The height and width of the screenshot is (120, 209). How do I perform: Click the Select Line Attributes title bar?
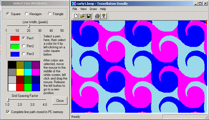click(x=35, y=3)
